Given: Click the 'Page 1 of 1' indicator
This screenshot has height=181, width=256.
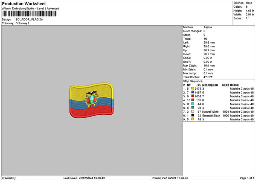Looking at the screenshot, I should pos(247,178).
